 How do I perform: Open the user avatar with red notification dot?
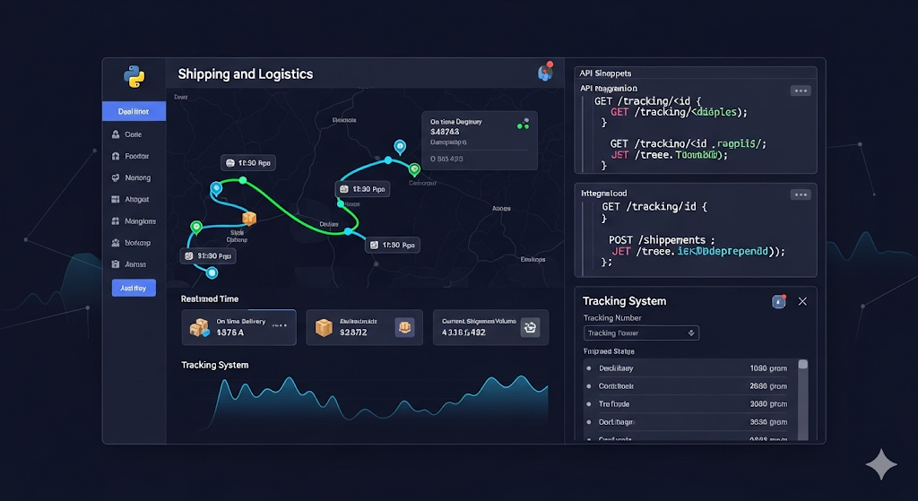tap(546, 72)
